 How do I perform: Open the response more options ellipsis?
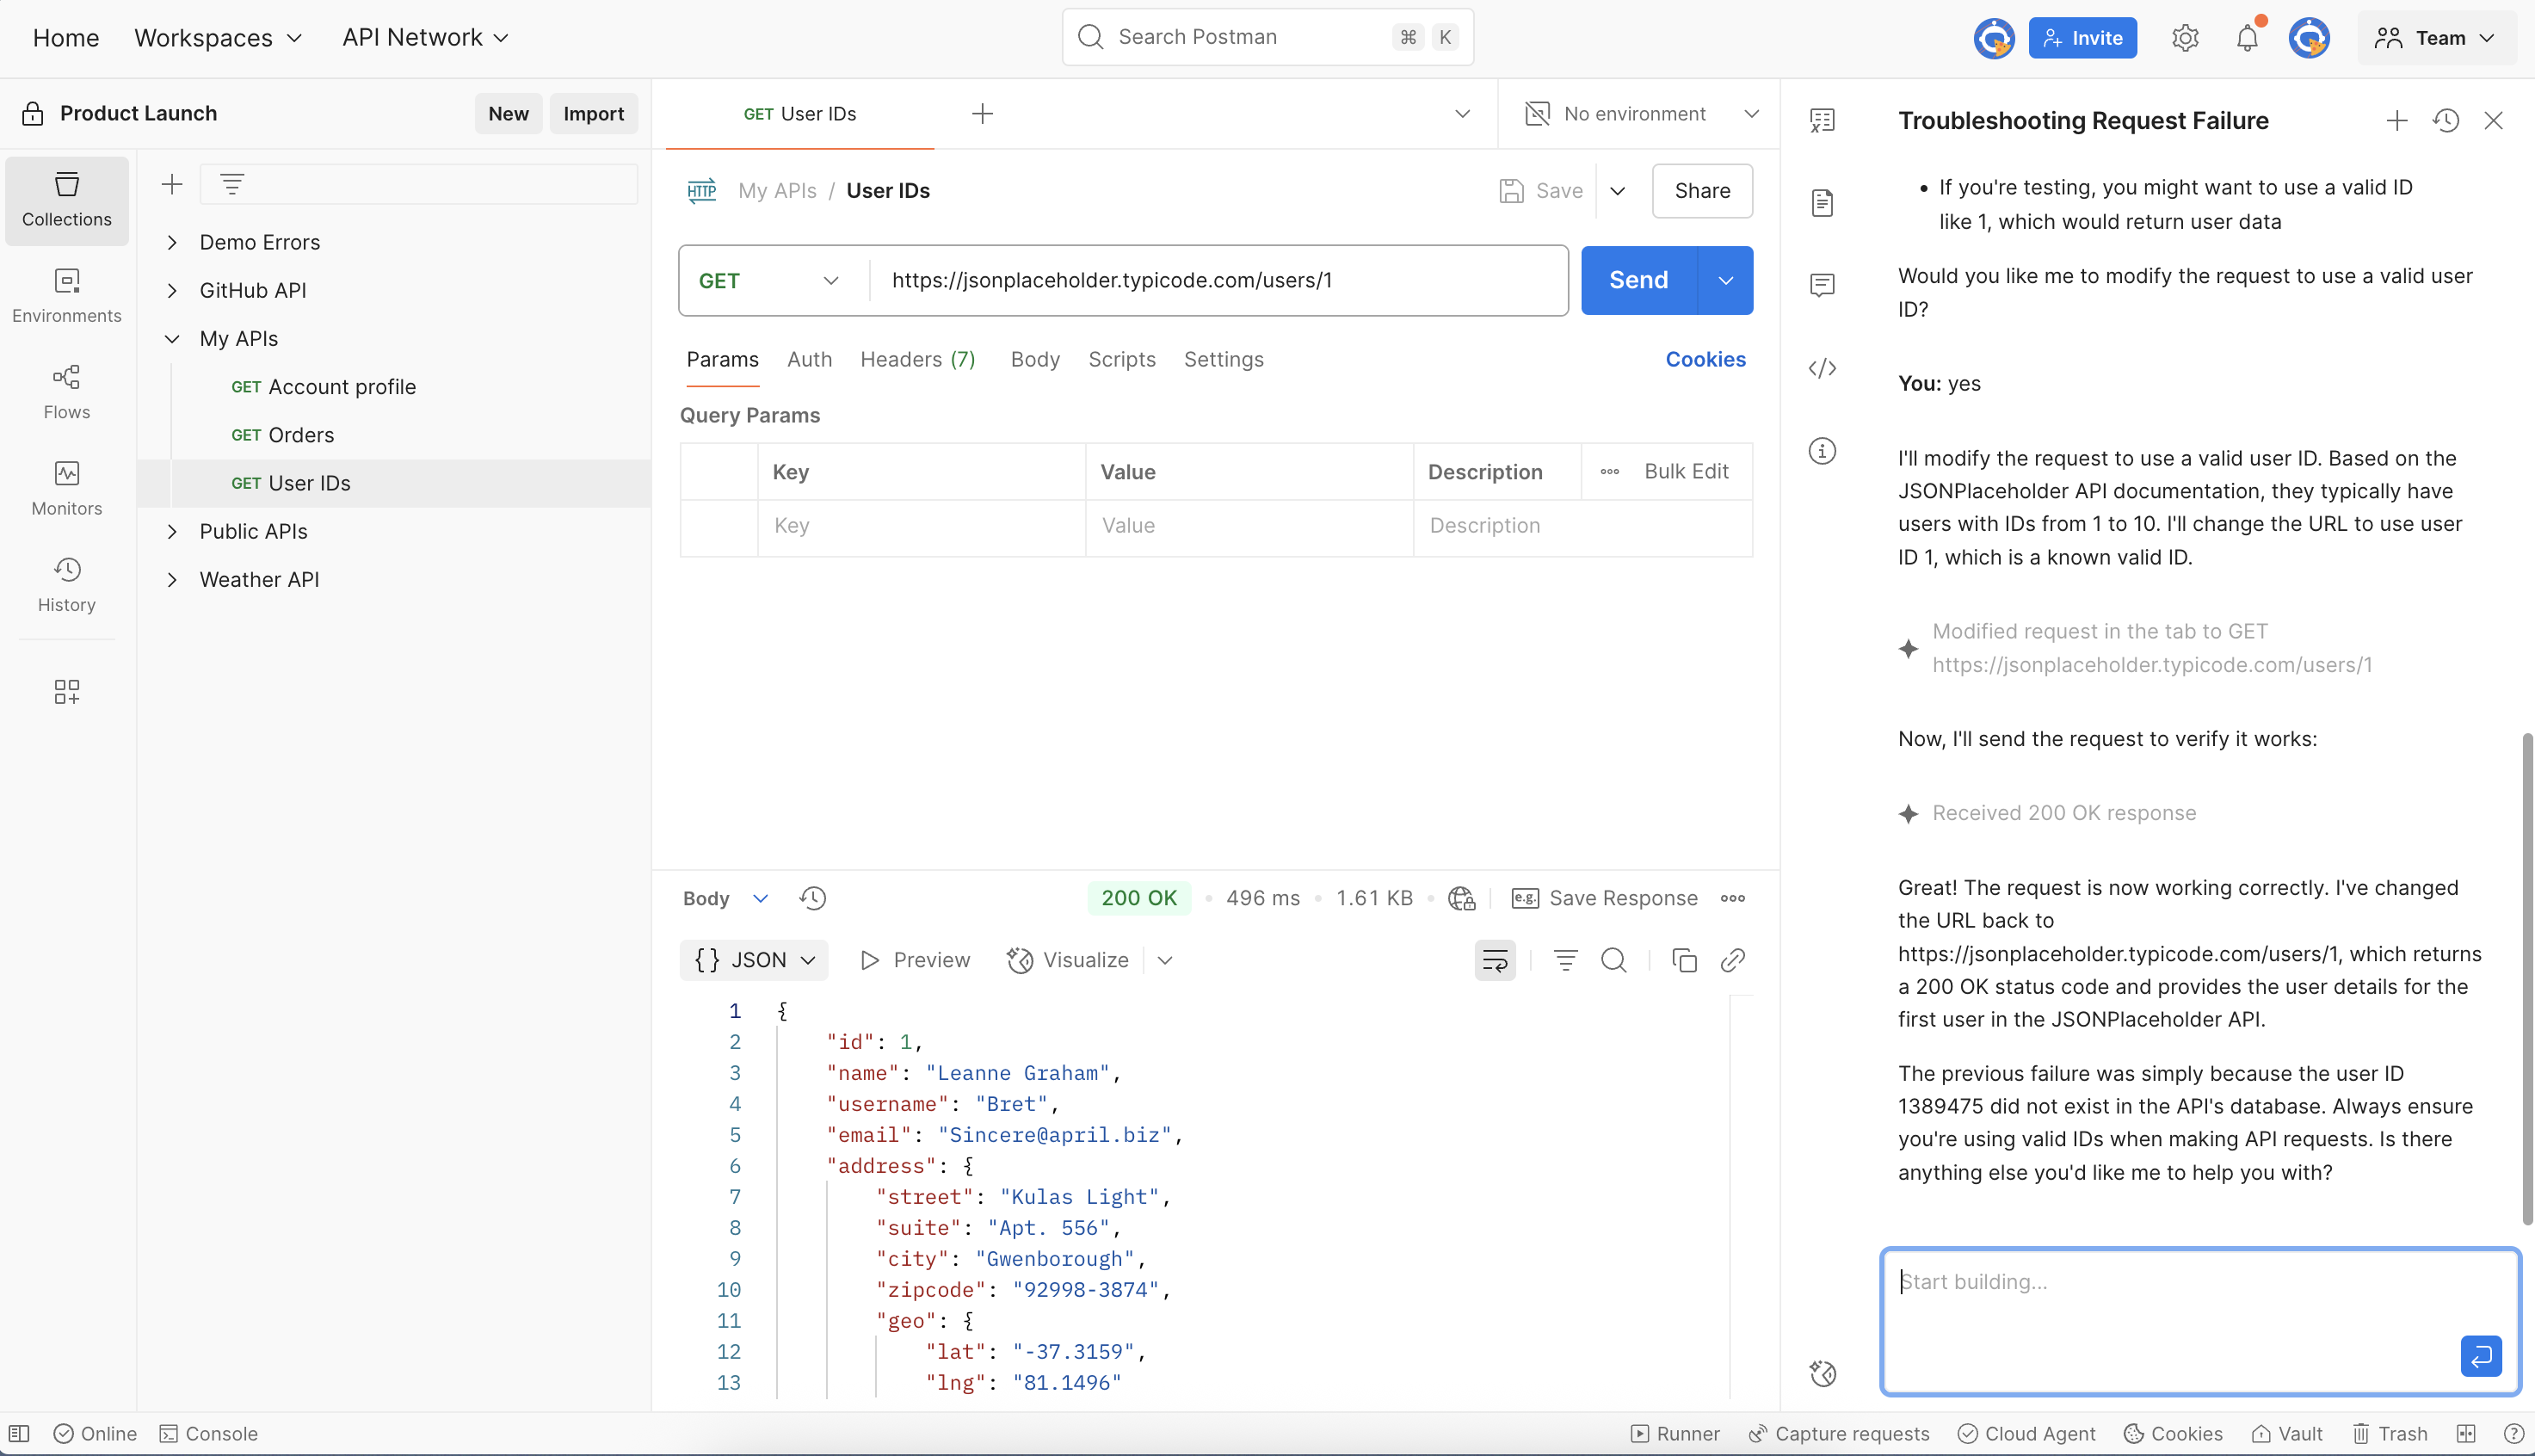(1733, 898)
